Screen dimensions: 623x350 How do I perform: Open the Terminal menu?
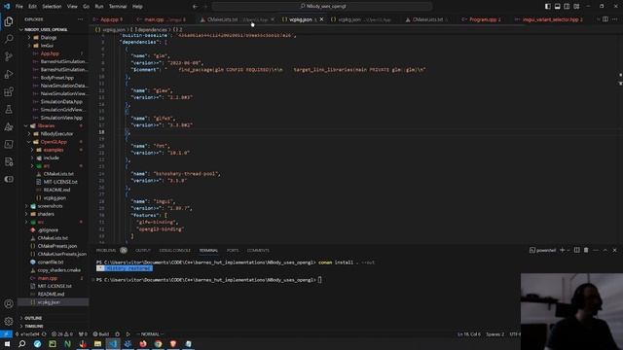click(118, 7)
